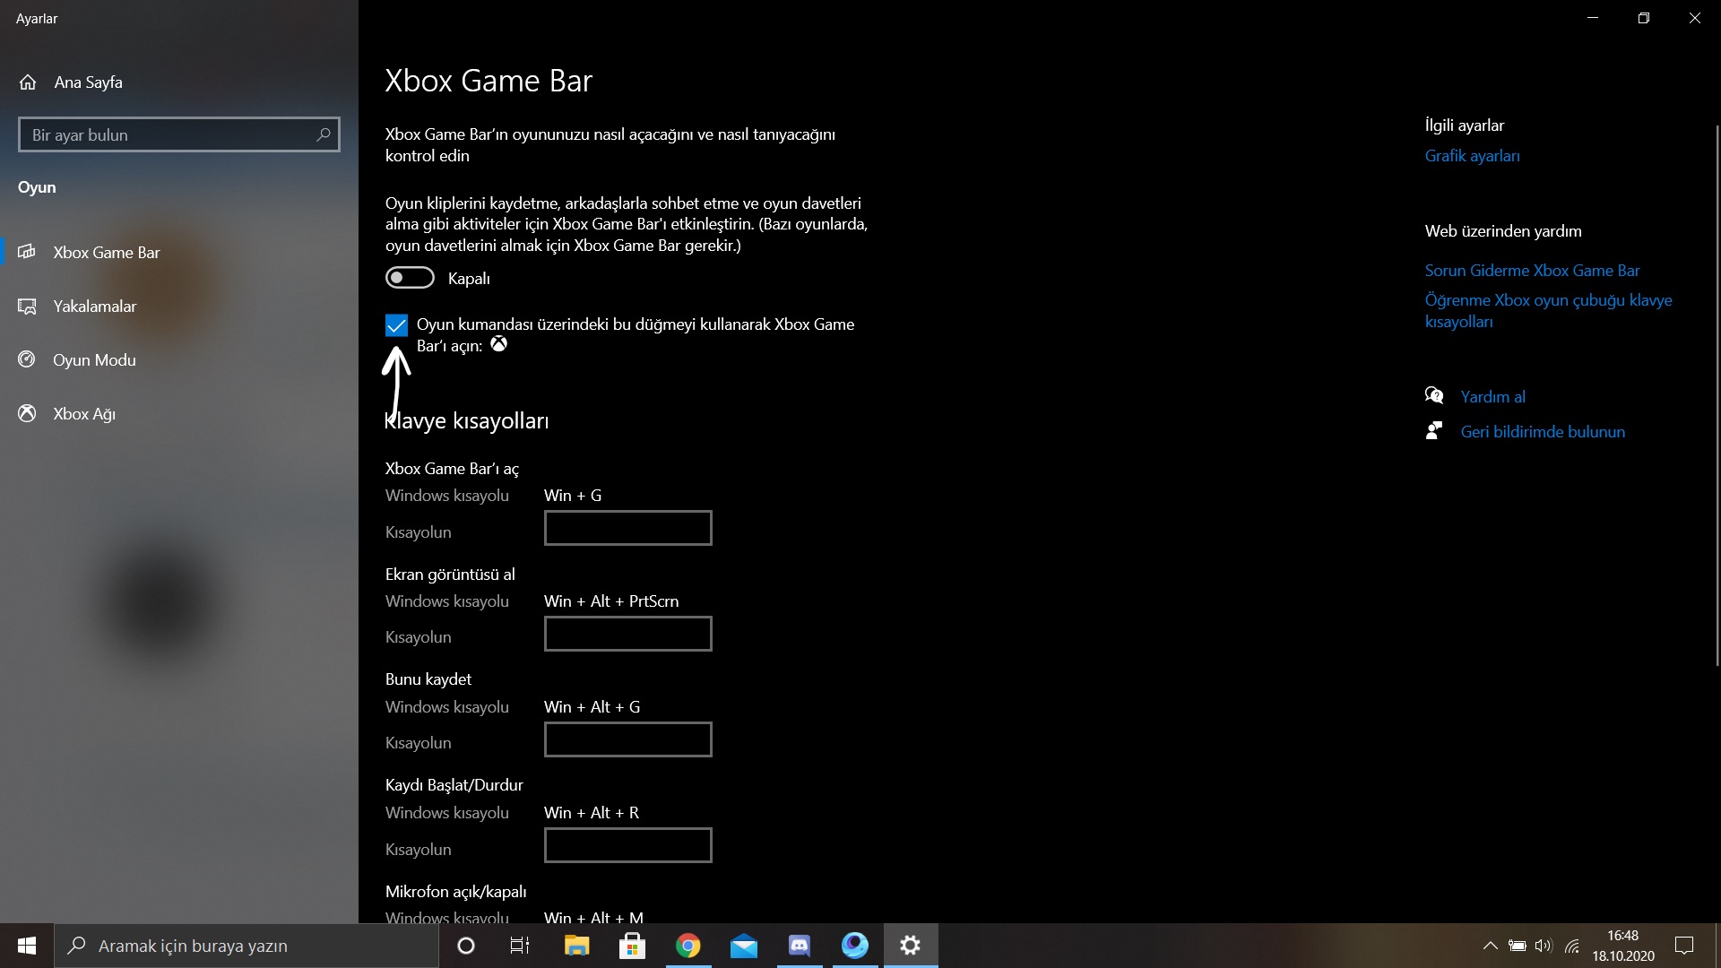
Task: Click Bir ayar bulun search field
Action: [179, 134]
